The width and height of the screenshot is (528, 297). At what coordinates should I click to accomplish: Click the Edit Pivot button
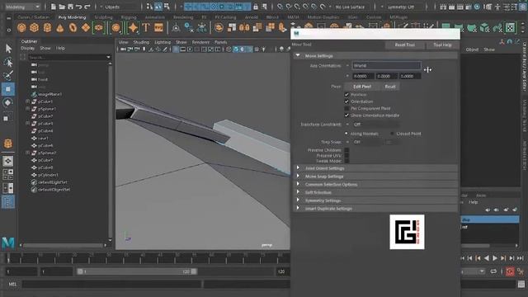tap(362, 87)
